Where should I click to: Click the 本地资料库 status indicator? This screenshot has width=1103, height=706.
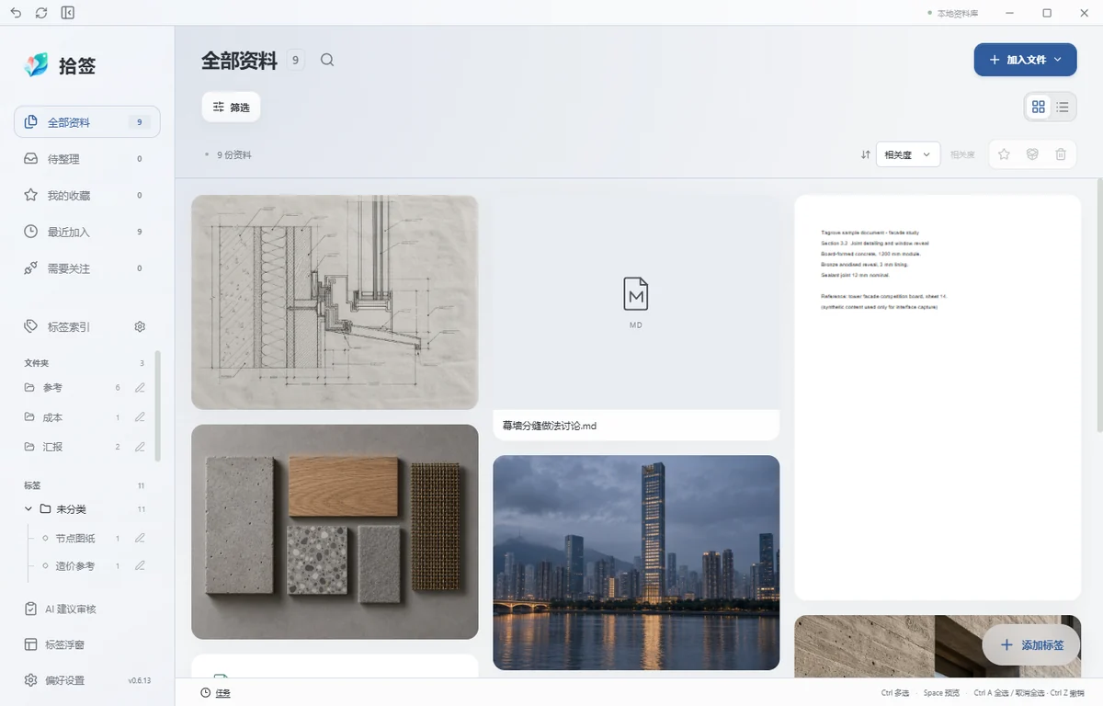click(x=952, y=14)
